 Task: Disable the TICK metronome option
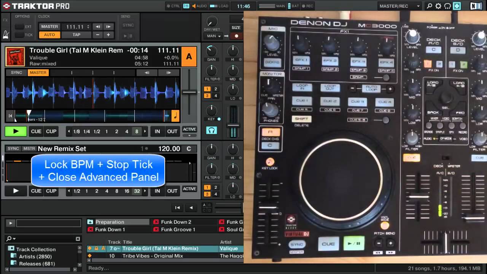coord(19,35)
